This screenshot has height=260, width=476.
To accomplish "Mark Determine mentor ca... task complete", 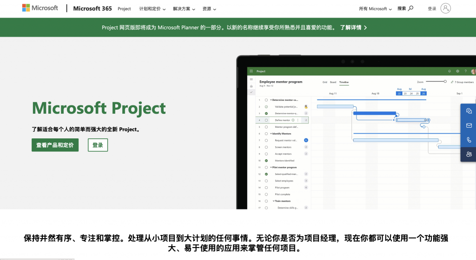I will (x=266, y=100).
